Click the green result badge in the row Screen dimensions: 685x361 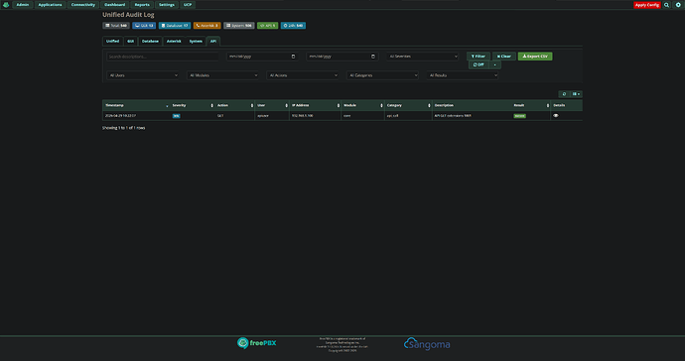[x=519, y=116]
